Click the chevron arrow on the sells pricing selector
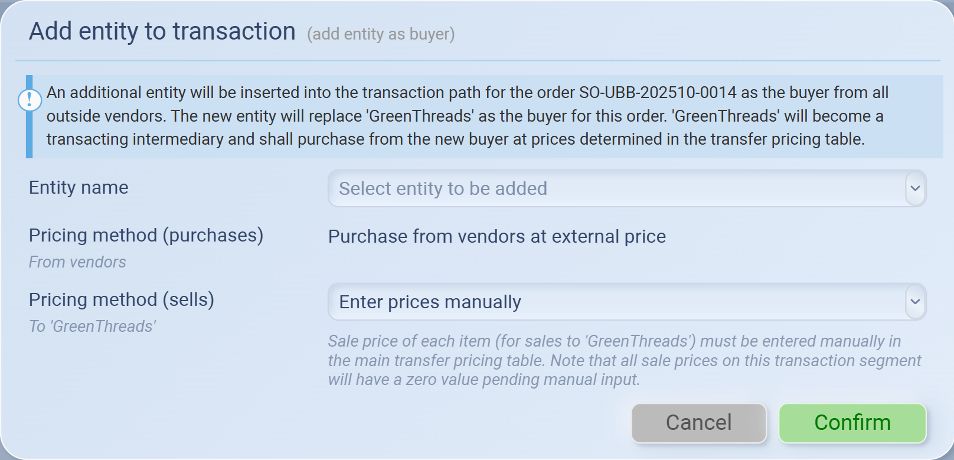 point(915,302)
